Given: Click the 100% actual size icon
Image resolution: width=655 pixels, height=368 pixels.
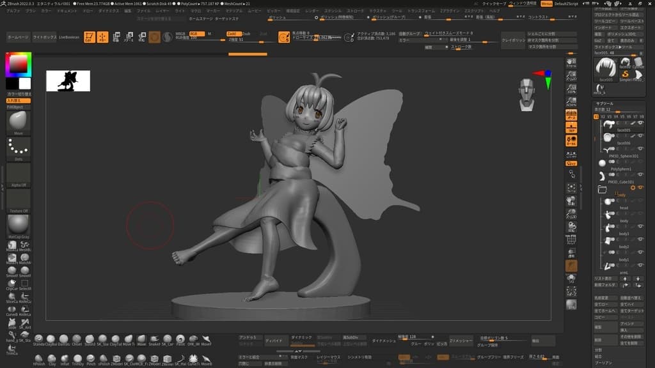Looking at the screenshot, I should coord(571,89).
